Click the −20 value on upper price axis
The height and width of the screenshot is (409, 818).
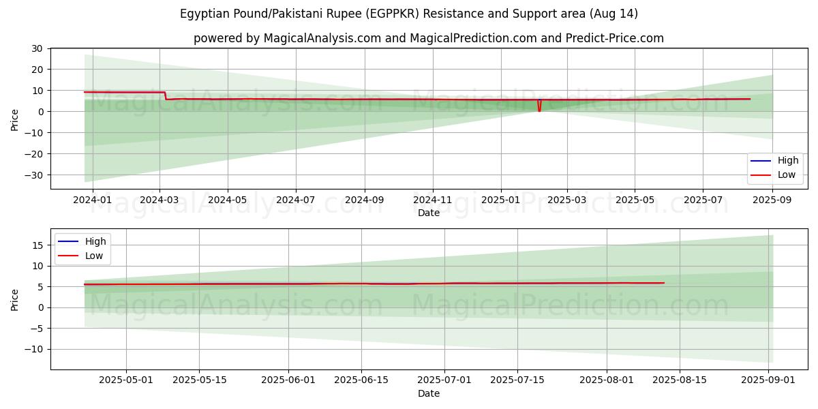pyautogui.click(x=35, y=154)
